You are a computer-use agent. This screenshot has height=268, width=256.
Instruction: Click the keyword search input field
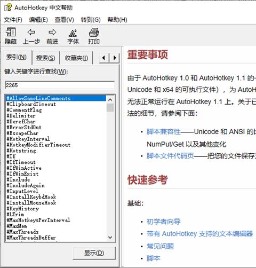point(60,85)
